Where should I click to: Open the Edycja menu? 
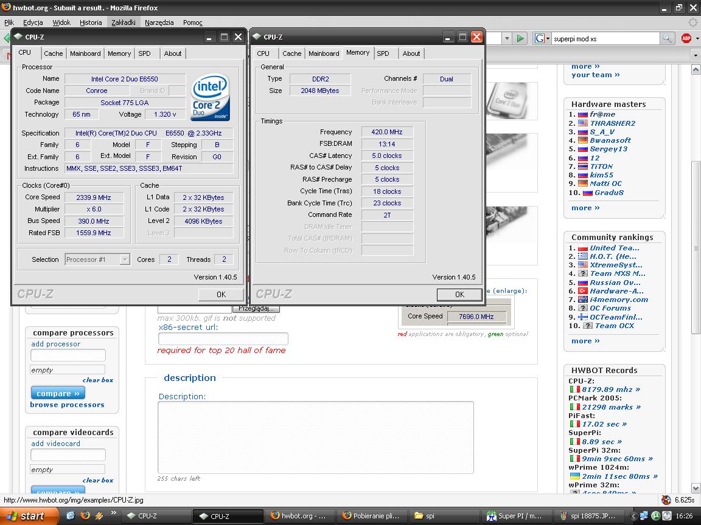33,22
